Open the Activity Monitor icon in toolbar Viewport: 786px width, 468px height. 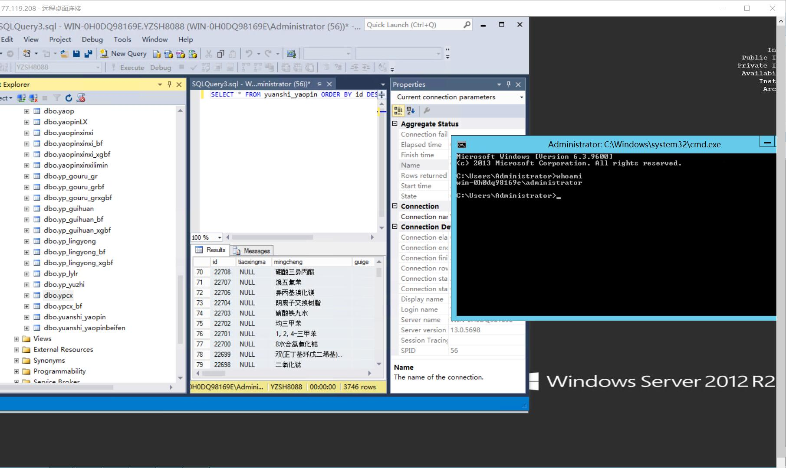[x=291, y=54]
